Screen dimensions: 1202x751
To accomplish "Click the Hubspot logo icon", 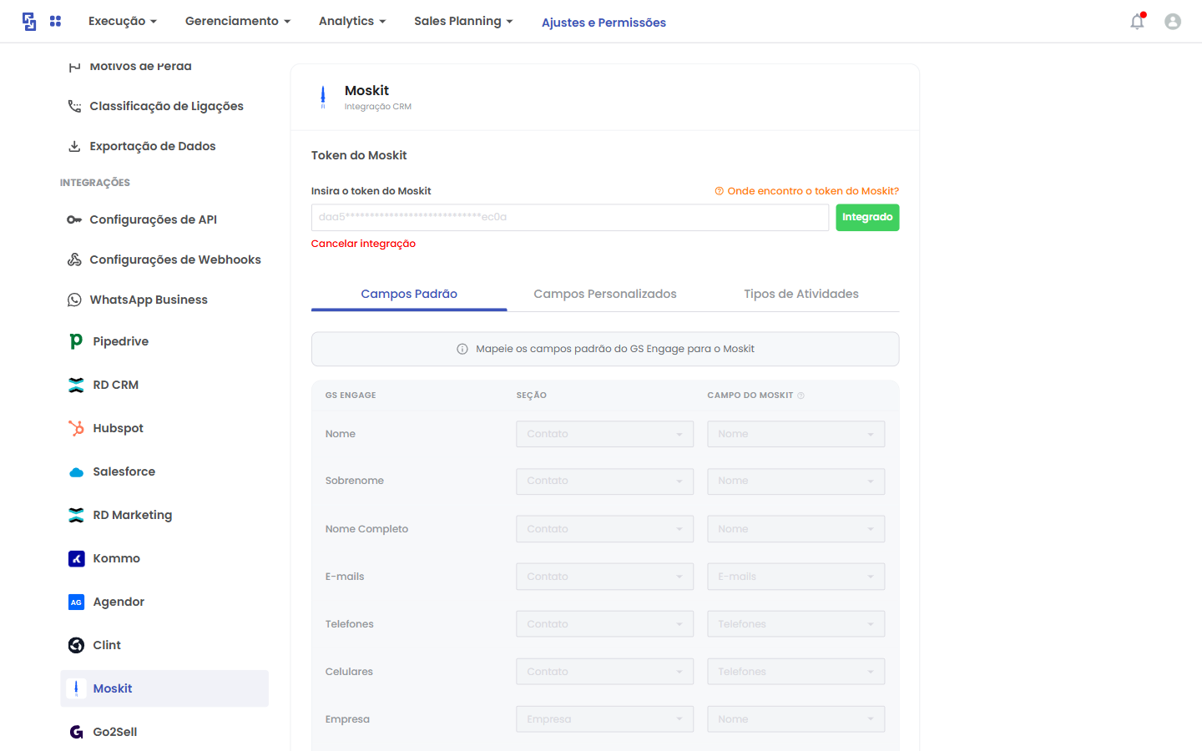I will [76, 428].
